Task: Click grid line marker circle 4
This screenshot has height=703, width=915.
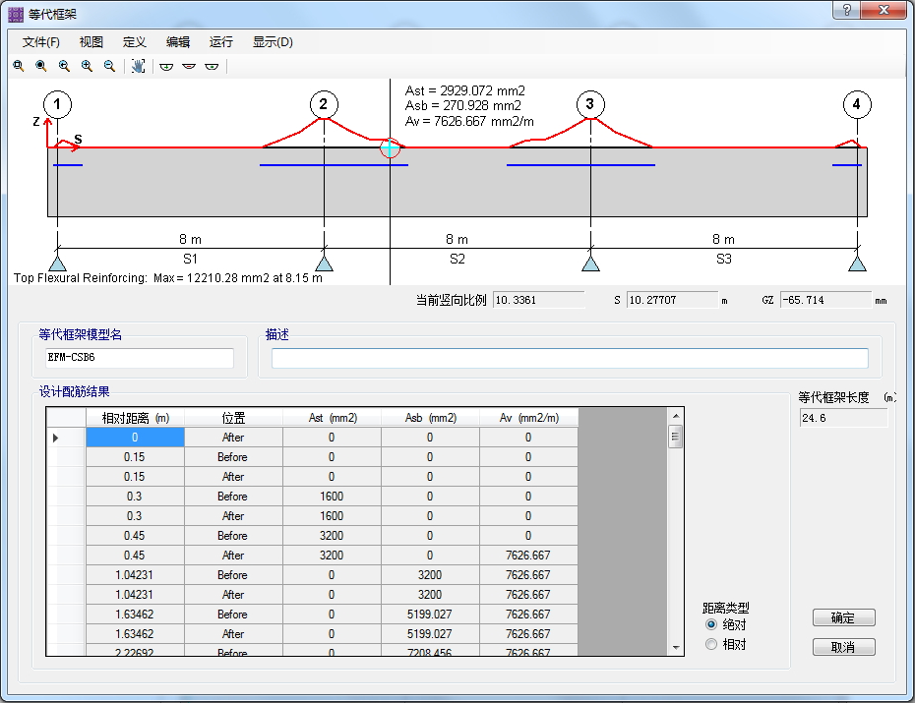Action: pos(857,104)
